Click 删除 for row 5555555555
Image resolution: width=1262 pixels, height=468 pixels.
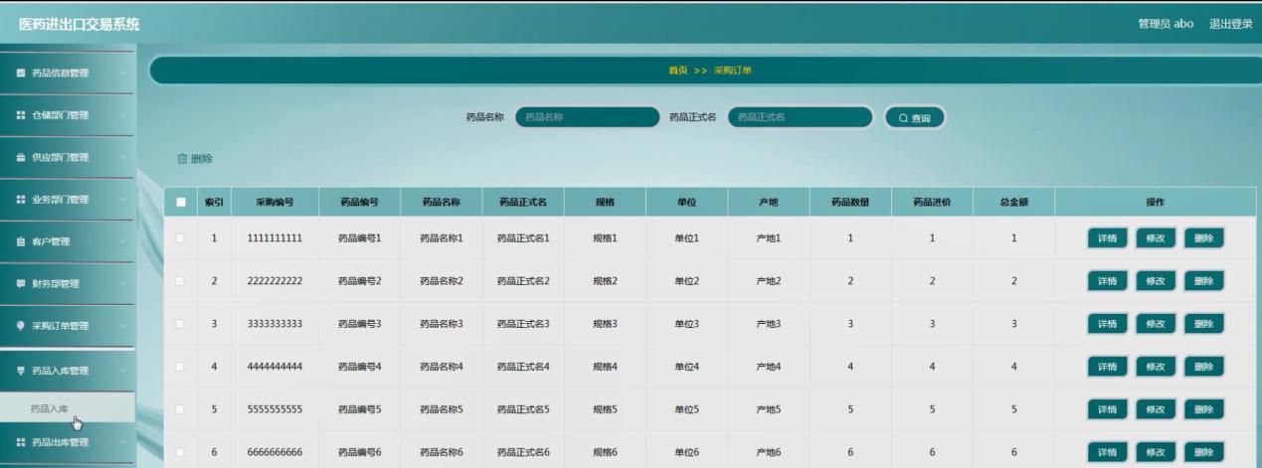[1204, 409]
